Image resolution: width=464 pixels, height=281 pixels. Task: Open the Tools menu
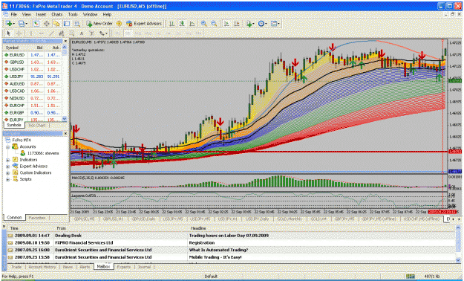(73, 14)
